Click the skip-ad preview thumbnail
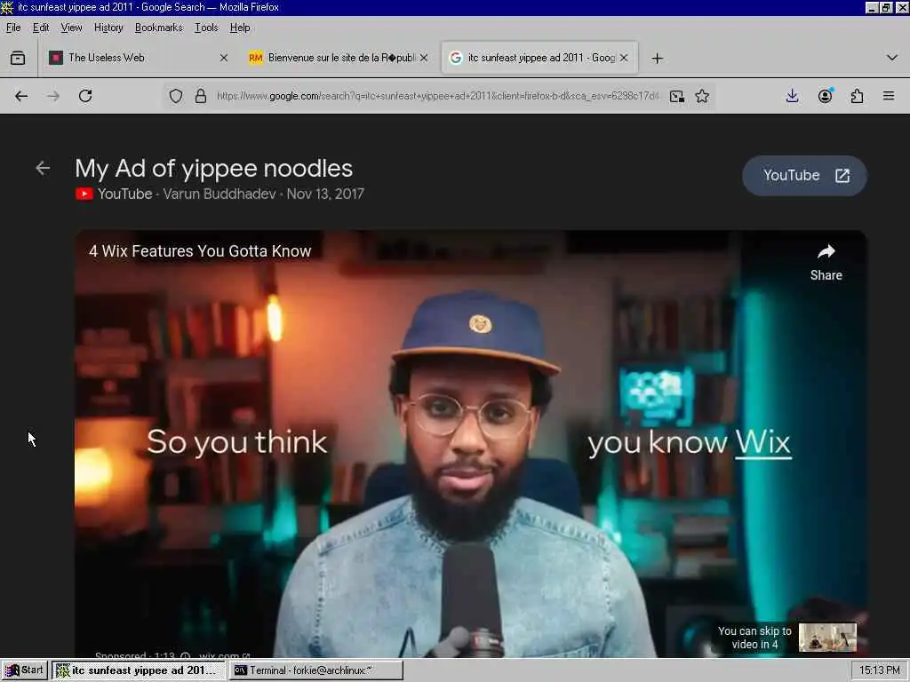910x682 pixels. click(827, 638)
